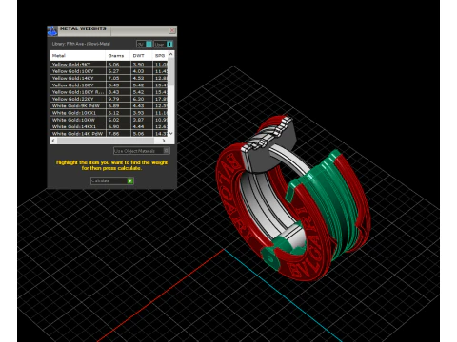This screenshot has height=342, width=457.
Task: Enable the Use Object Materials checkbox
Action: 166,151
